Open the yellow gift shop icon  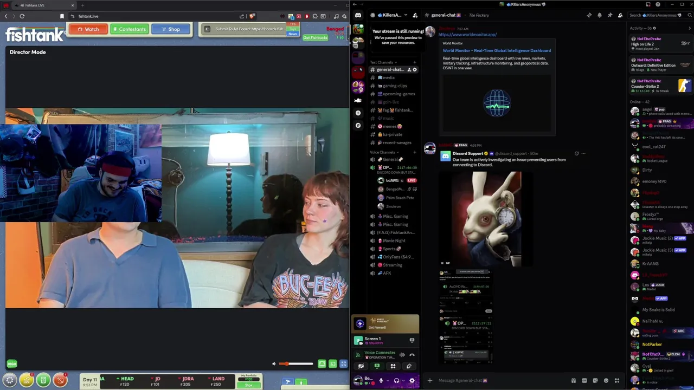click(27, 380)
